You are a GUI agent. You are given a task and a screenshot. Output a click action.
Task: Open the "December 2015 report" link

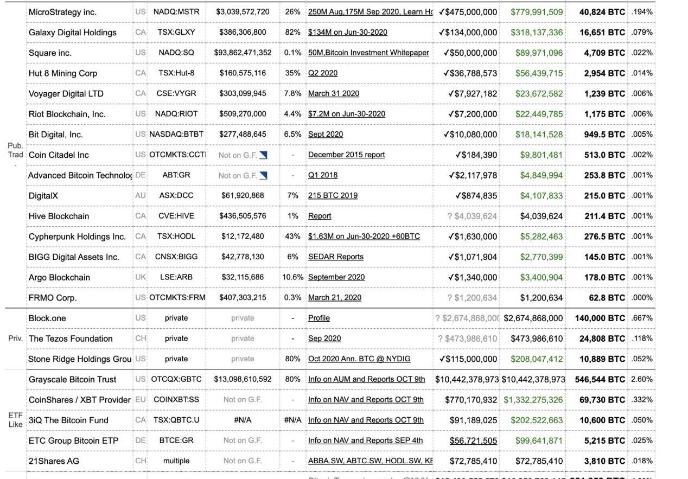coord(346,155)
